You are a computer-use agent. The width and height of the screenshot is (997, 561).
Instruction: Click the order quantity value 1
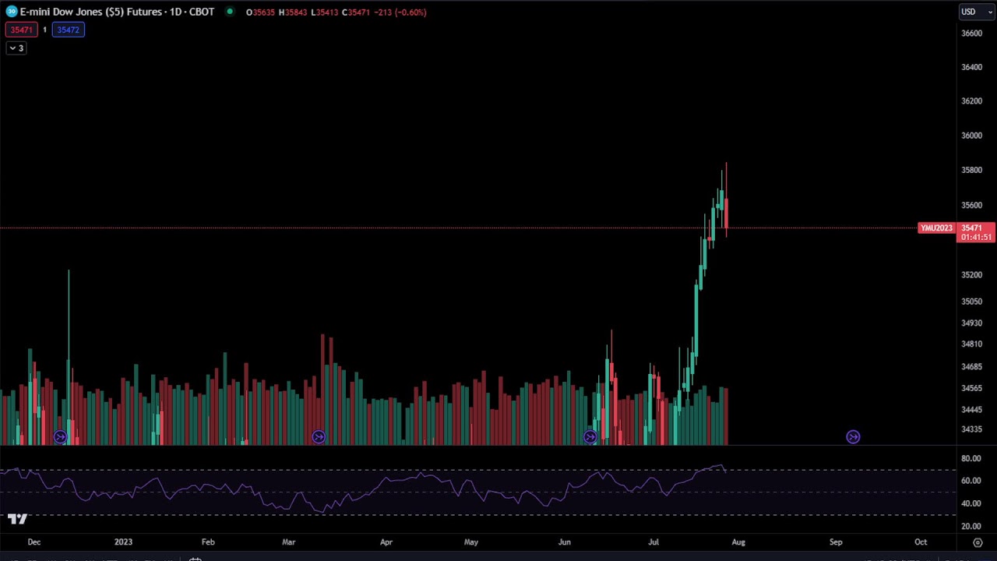pyautogui.click(x=44, y=30)
